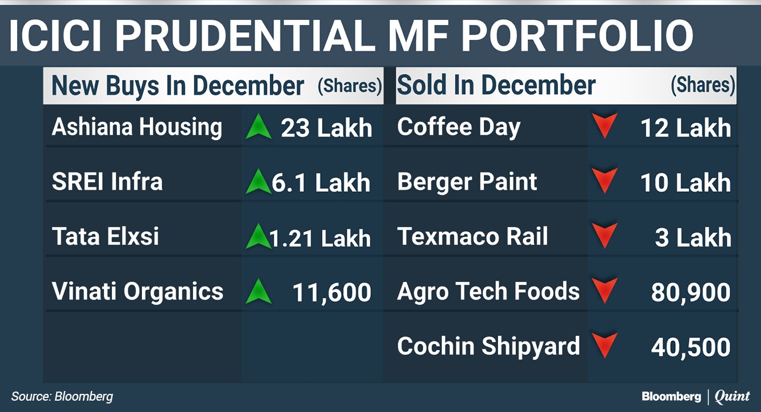Click the red down arrow for Coffee Day
This screenshot has height=412, width=761.
click(604, 127)
